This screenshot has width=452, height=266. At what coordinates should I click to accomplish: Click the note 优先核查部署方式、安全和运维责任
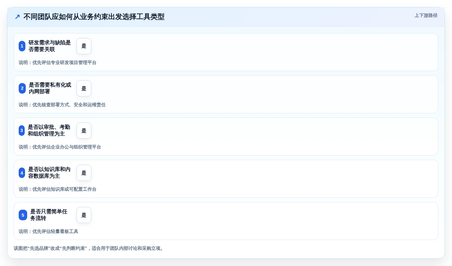(x=62, y=105)
